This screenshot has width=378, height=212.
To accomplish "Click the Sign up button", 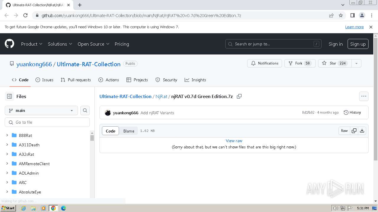I will point(358,44).
